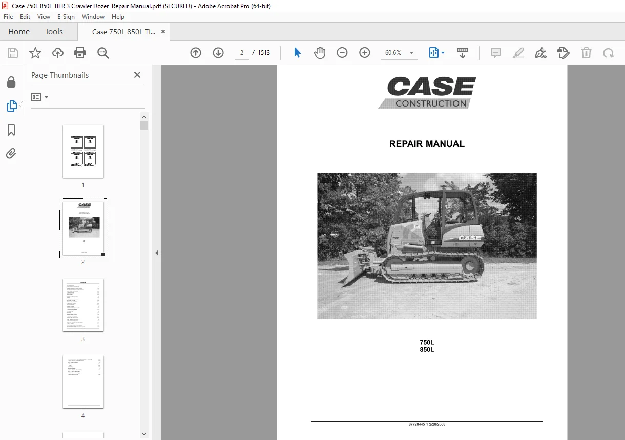625x440 pixels.
Task: Toggle scrolling mode icon
Action: click(x=463, y=53)
